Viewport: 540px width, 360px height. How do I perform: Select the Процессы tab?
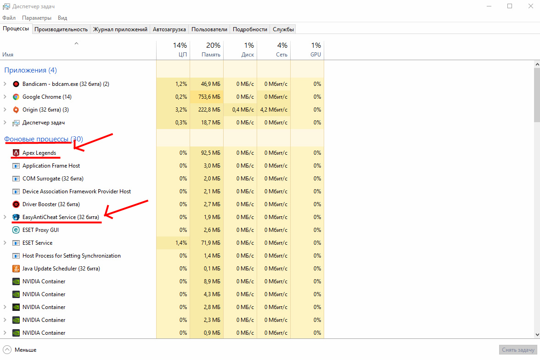click(x=16, y=28)
